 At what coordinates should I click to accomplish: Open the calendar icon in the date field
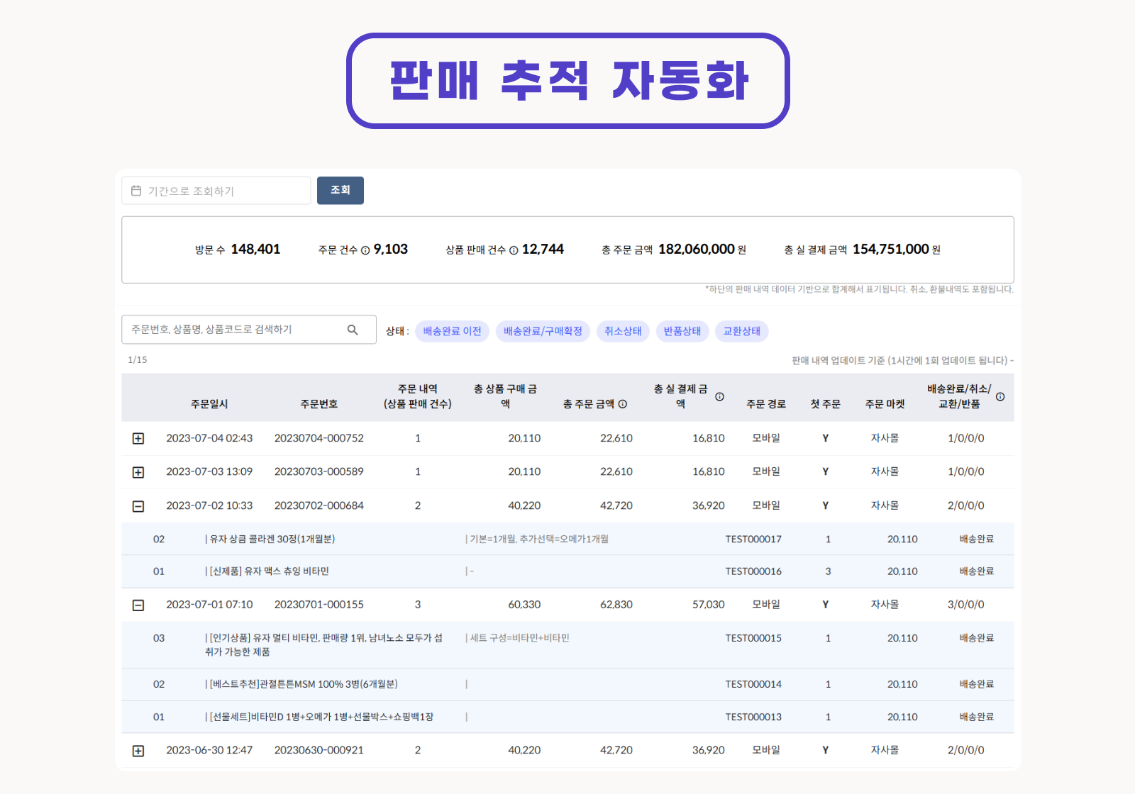[135, 190]
